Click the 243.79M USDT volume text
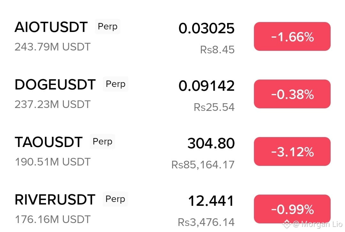 click(x=53, y=47)
